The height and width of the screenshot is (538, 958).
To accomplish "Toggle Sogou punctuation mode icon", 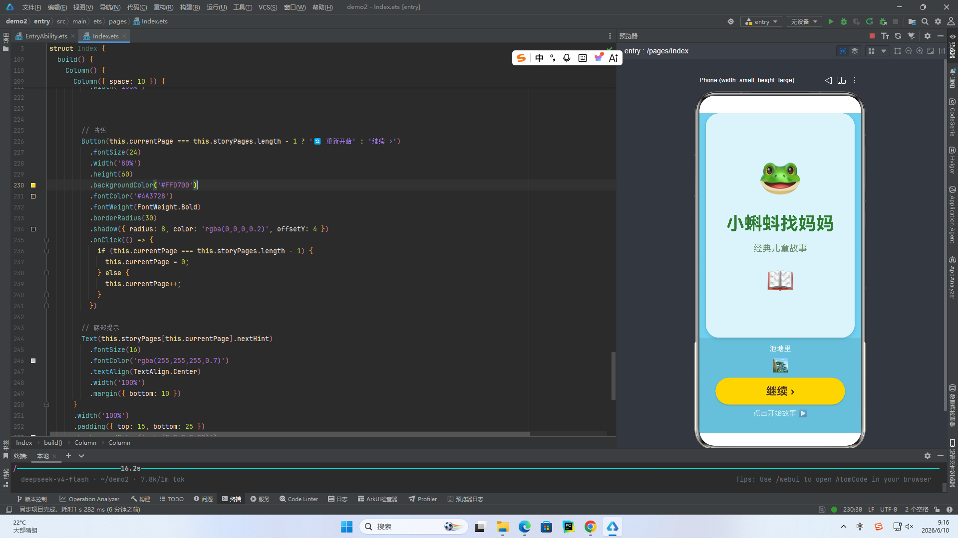I will point(553,58).
